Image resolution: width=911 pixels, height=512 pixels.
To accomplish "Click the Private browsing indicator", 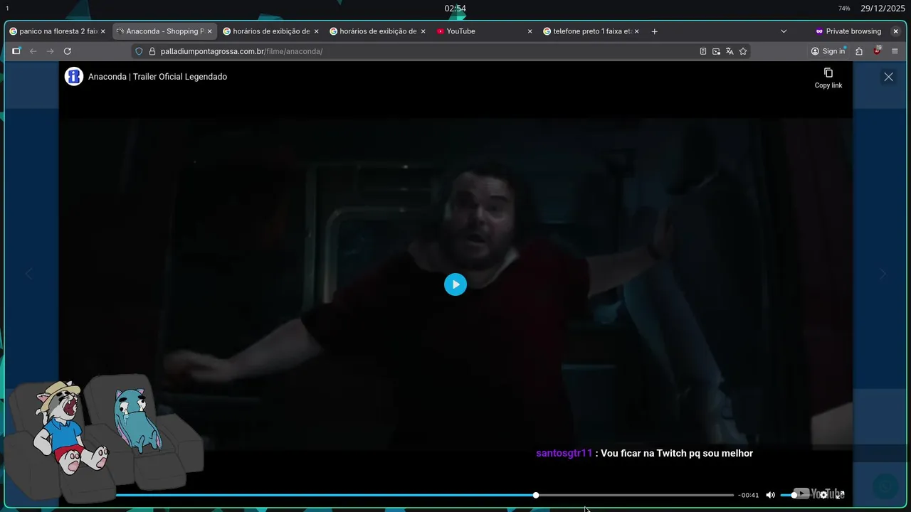I will 848,31.
